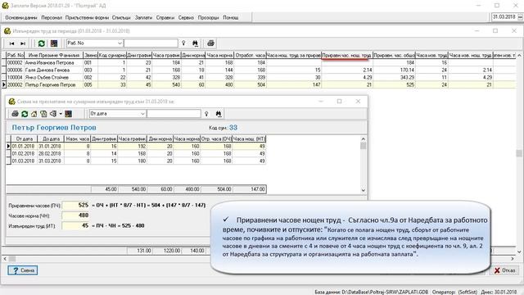Select the row Анна Иванова Петрова
This screenshot has height=295, width=524.
tap(261, 62)
